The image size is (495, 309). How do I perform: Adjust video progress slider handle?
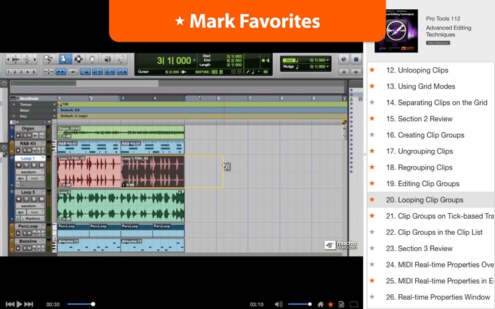click(93, 304)
